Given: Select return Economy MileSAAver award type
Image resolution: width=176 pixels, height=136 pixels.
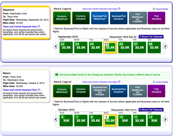Looking at the screenshot, I should pyautogui.click(x=62, y=91).
